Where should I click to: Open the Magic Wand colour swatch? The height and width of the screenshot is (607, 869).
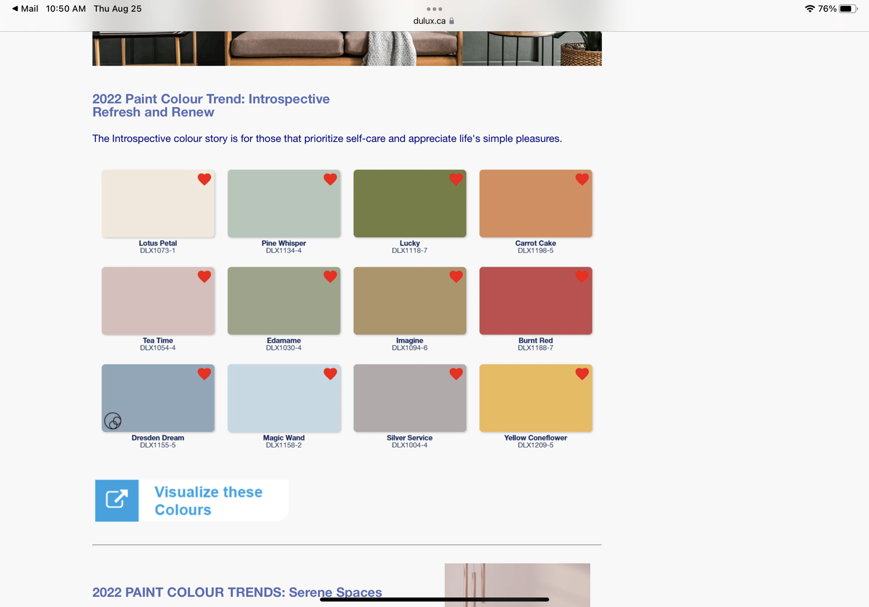284,398
